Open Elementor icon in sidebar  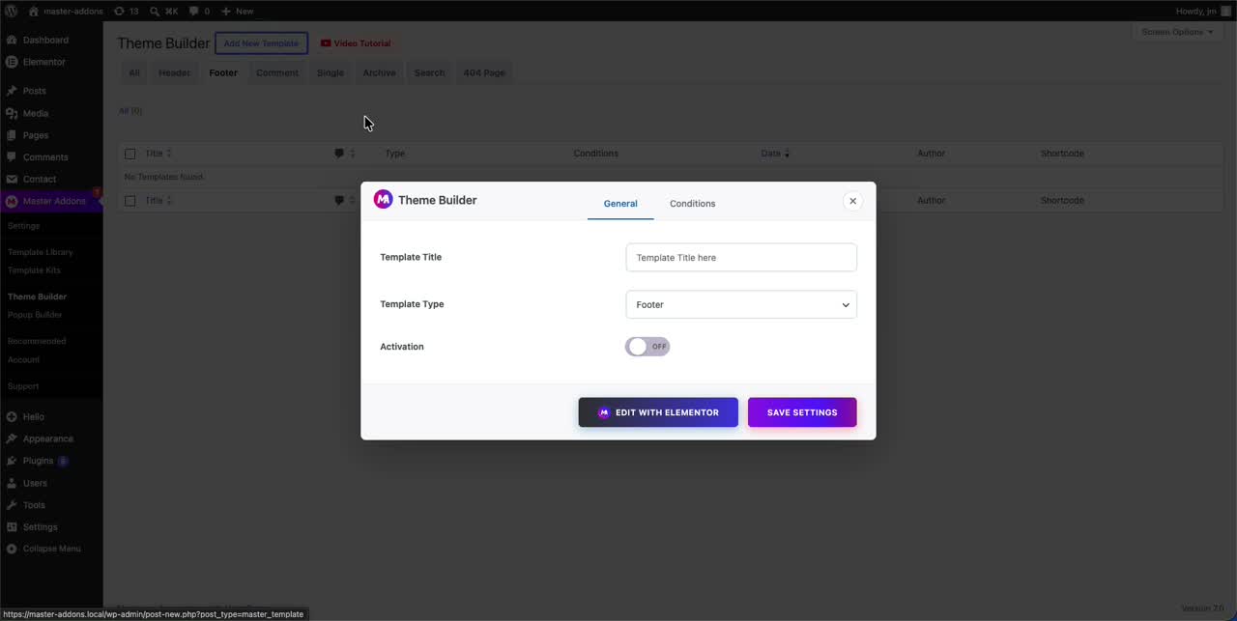(x=12, y=62)
